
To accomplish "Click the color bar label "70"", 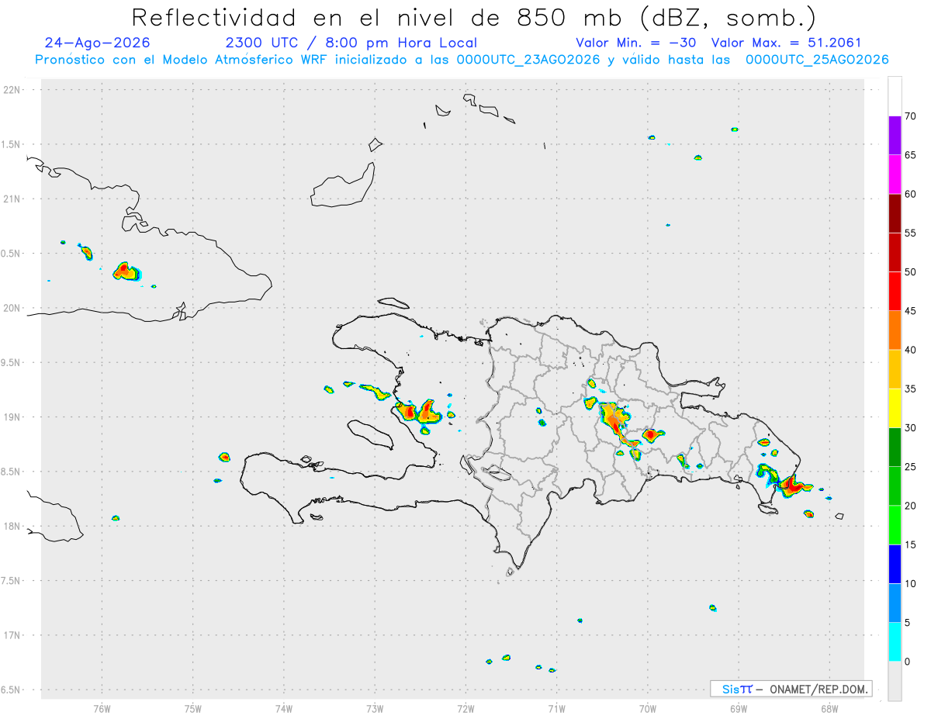I will (910, 116).
